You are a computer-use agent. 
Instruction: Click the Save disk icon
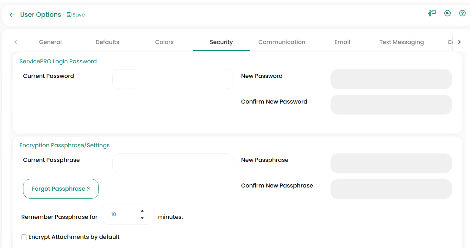click(69, 15)
